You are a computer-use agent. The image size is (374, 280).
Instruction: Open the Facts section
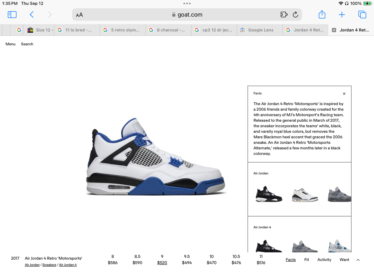291,260
